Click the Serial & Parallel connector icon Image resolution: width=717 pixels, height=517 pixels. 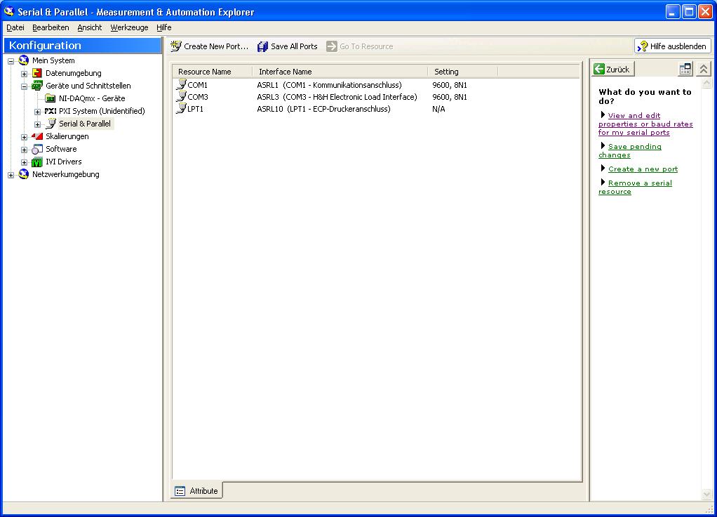tap(51, 124)
